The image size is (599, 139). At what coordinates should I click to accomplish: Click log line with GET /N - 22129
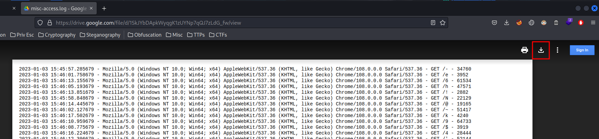tap(245, 98)
